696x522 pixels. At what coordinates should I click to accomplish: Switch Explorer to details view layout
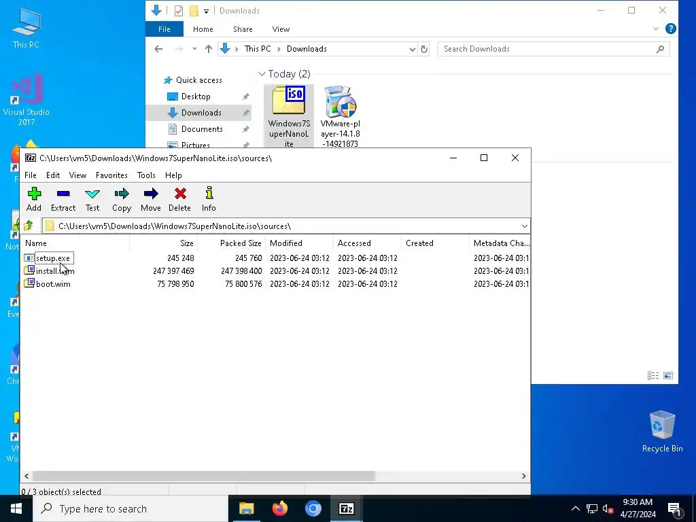point(653,375)
